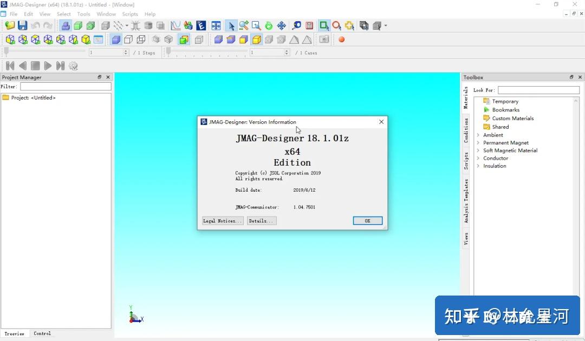This screenshot has height=341, width=585.
Task: Open the calculator icon in the toolbar
Action: 310,25
